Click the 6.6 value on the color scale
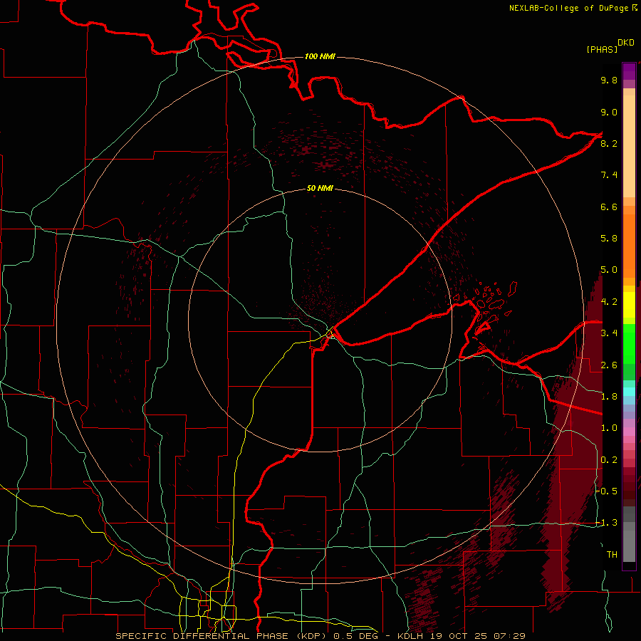This screenshot has height=641, width=641. [609, 207]
